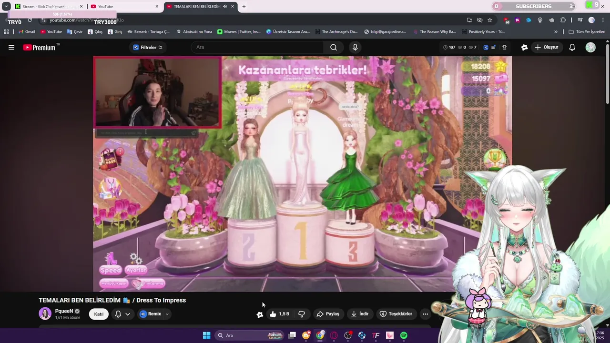Expand the bookmarks overflow chevron
Viewport: 610px width, 343px height.
coord(556,32)
